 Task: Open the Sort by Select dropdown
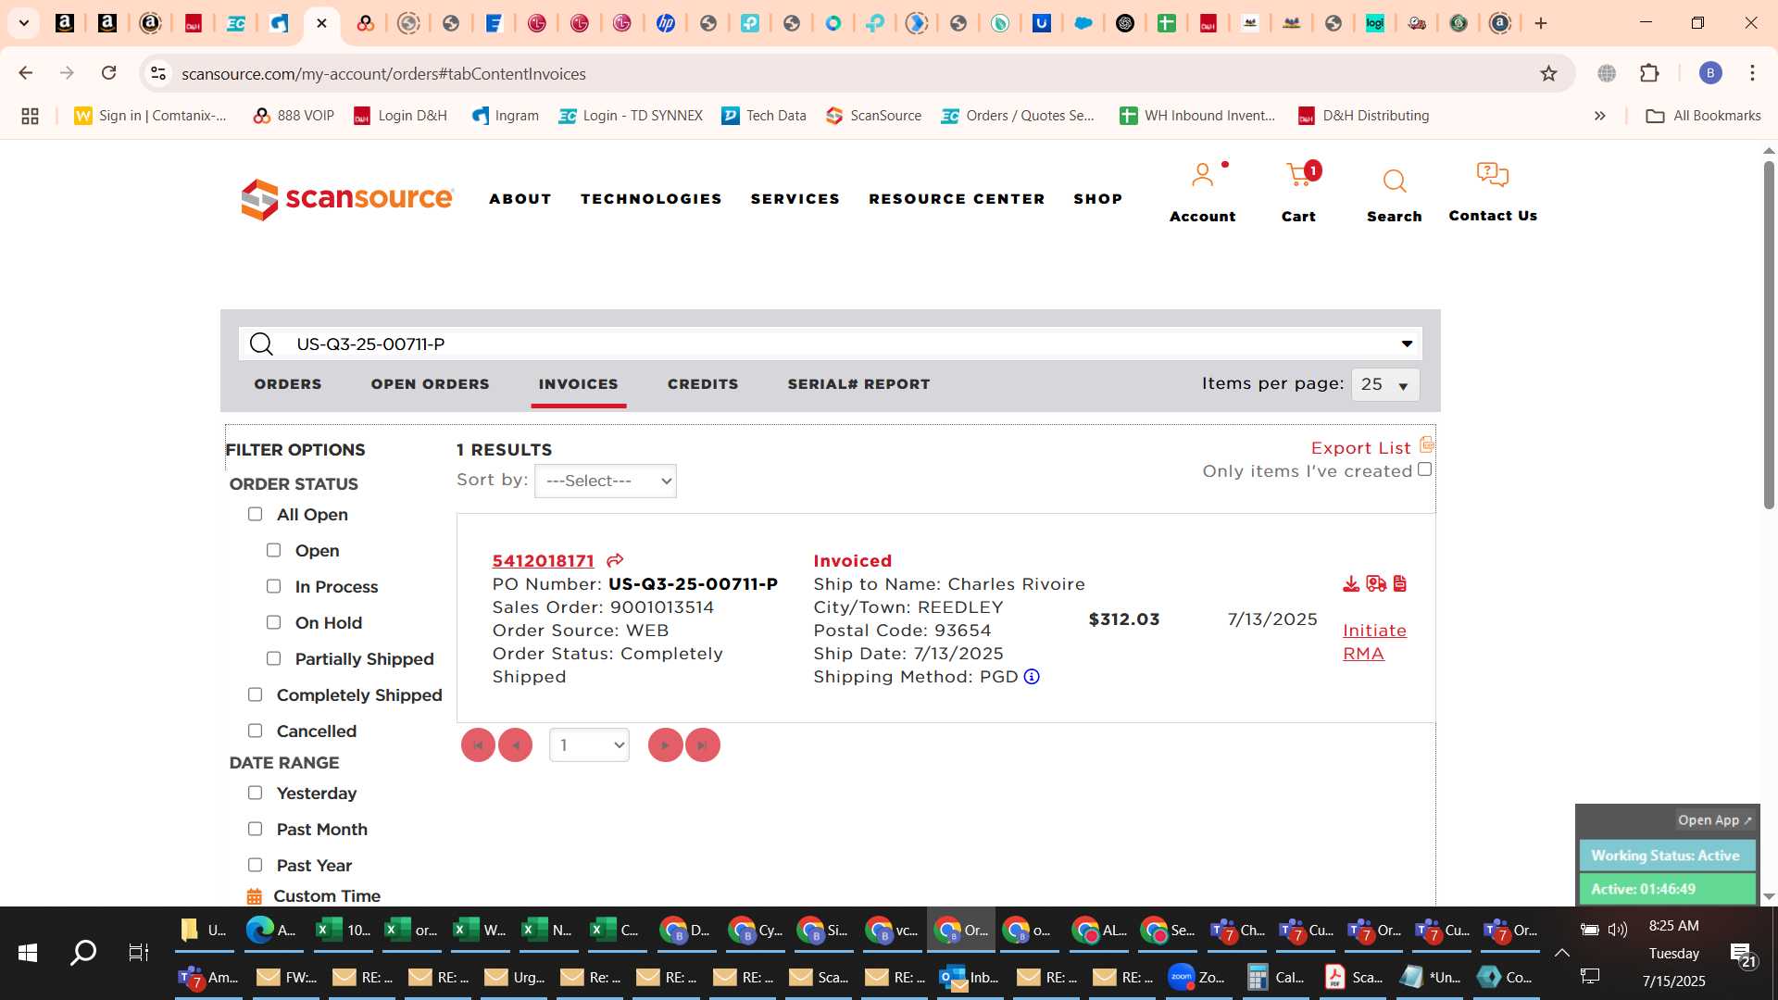[606, 481]
